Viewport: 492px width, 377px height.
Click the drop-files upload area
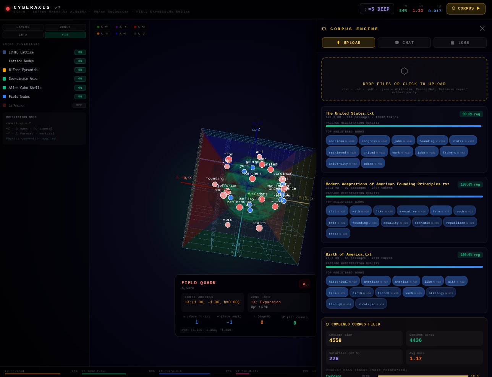(x=404, y=79)
